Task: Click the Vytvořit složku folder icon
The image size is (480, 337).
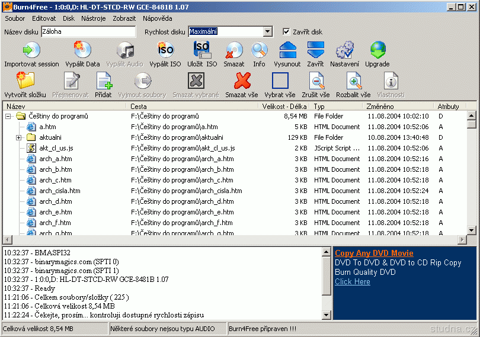Action: pos(25,81)
